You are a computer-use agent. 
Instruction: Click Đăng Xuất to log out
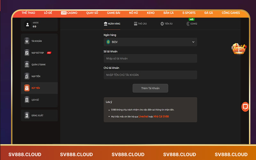pos(39,116)
